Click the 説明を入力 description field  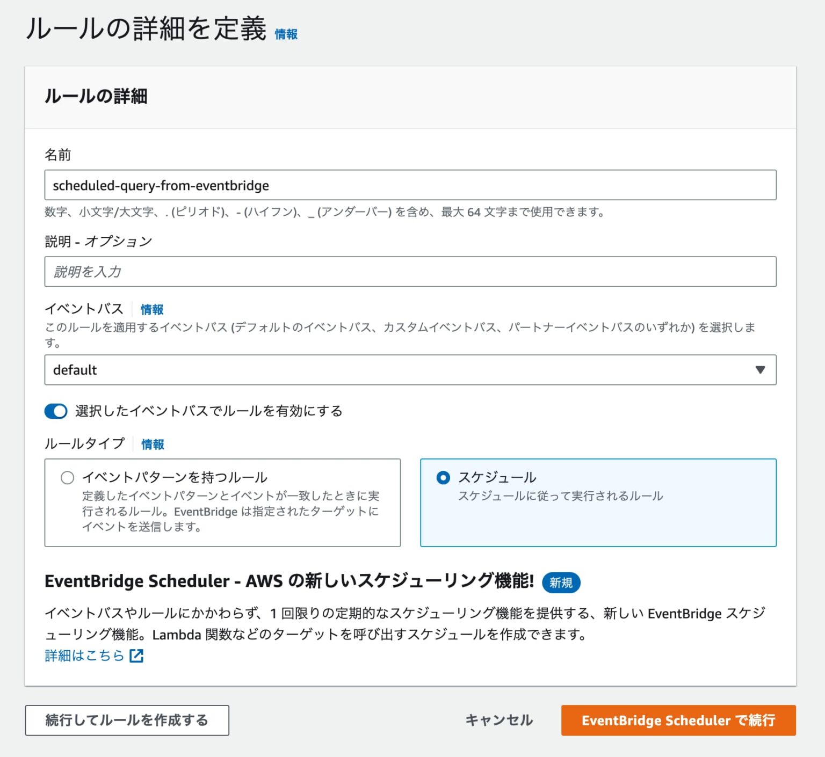pos(410,272)
